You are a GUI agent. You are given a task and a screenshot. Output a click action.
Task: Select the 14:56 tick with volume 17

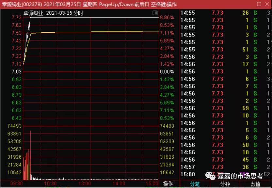click(x=226, y=64)
